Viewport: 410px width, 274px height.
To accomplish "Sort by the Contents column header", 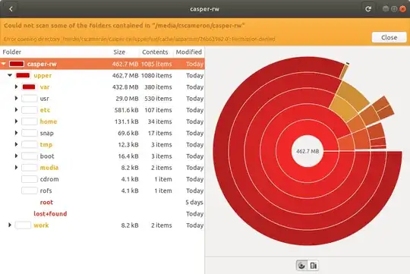I will (155, 52).
